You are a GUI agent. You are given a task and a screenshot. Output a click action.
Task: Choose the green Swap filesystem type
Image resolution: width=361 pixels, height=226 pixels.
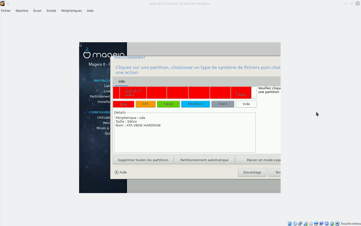coord(168,104)
